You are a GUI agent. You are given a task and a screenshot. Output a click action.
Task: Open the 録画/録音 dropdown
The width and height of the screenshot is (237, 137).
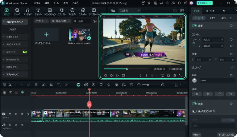tap(61, 21)
